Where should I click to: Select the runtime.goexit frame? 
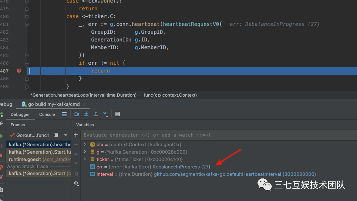pyautogui.click(x=39, y=159)
